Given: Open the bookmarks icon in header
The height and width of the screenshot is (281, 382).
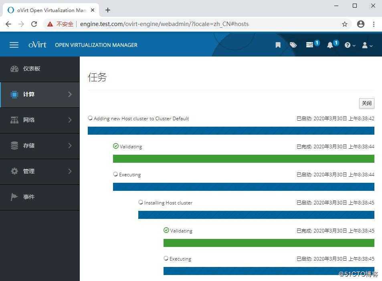Looking at the screenshot, I should [x=278, y=45].
